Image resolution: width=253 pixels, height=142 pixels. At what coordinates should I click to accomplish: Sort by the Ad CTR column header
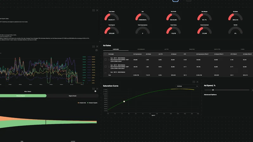[161, 54]
